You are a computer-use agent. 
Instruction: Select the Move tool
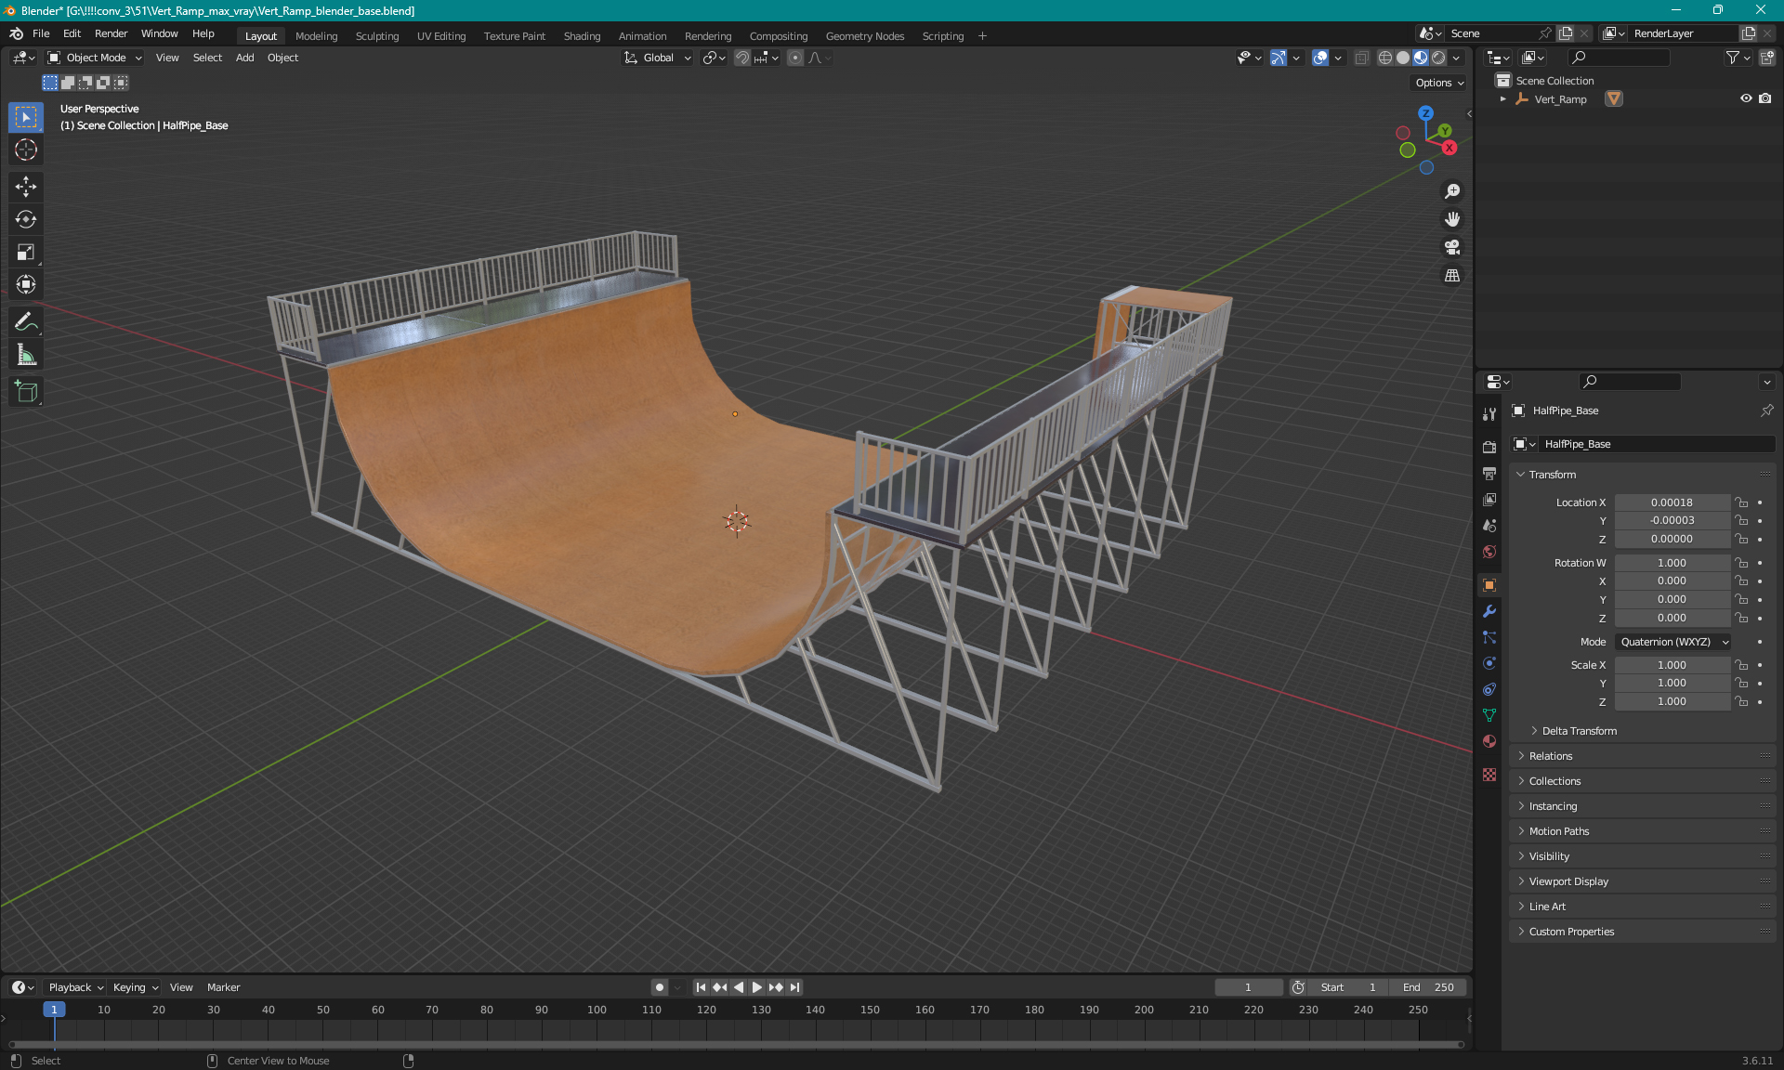(x=26, y=187)
